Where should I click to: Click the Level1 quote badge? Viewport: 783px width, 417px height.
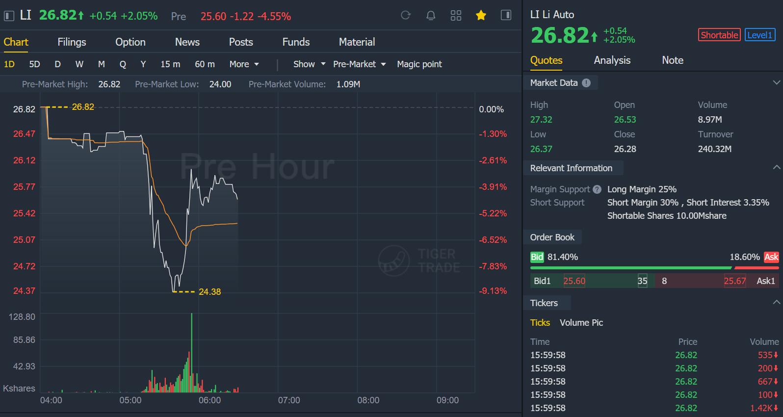pyautogui.click(x=759, y=35)
